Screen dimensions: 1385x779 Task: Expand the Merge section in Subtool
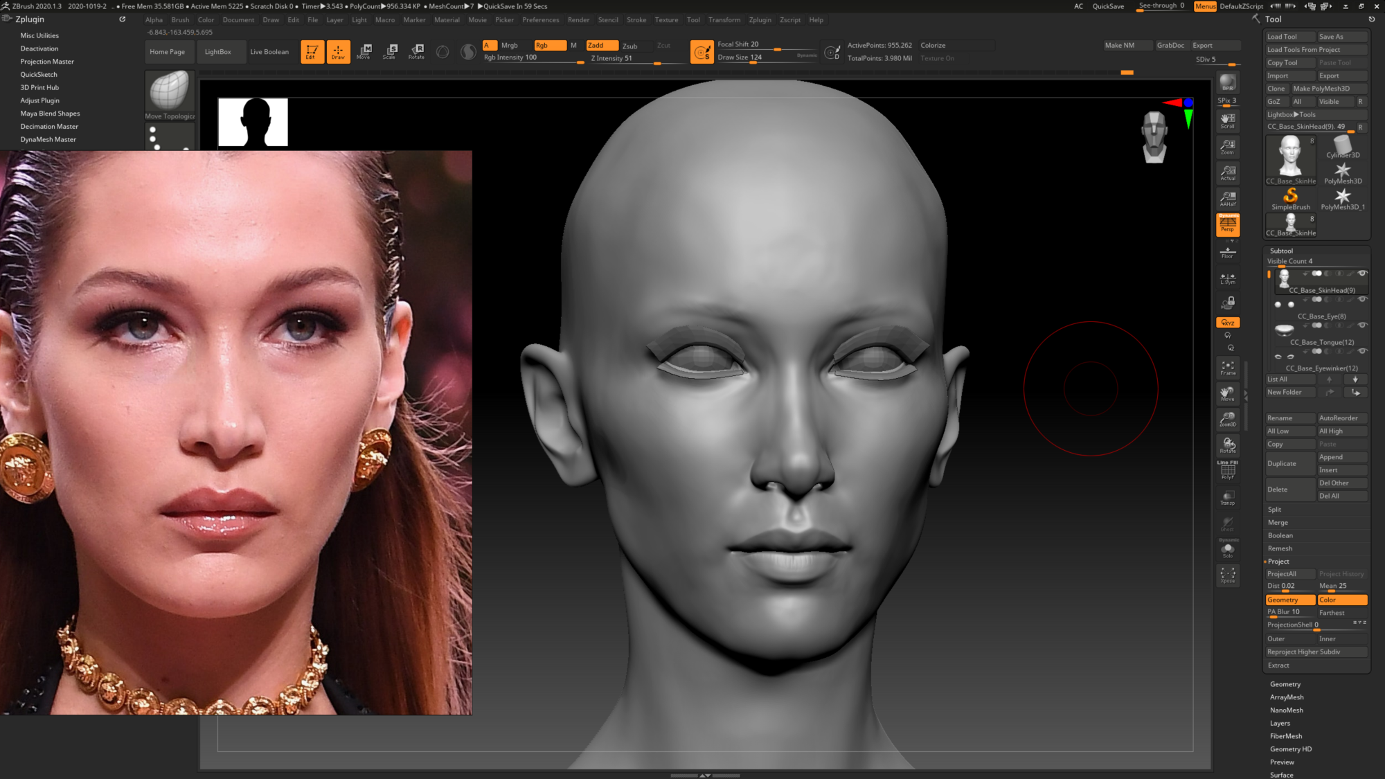[x=1278, y=523]
